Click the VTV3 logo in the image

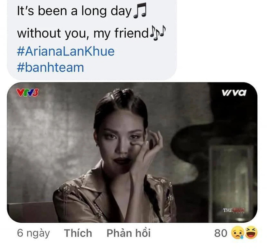pyautogui.click(x=28, y=93)
